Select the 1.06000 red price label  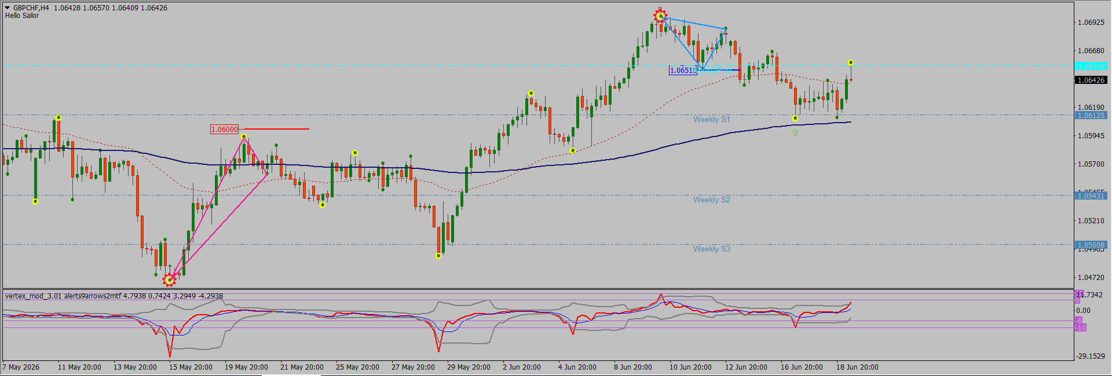(x=224, y=130)
